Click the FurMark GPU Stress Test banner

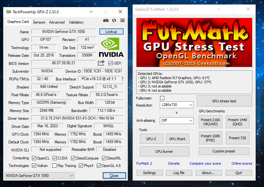[x=194, y=42]
